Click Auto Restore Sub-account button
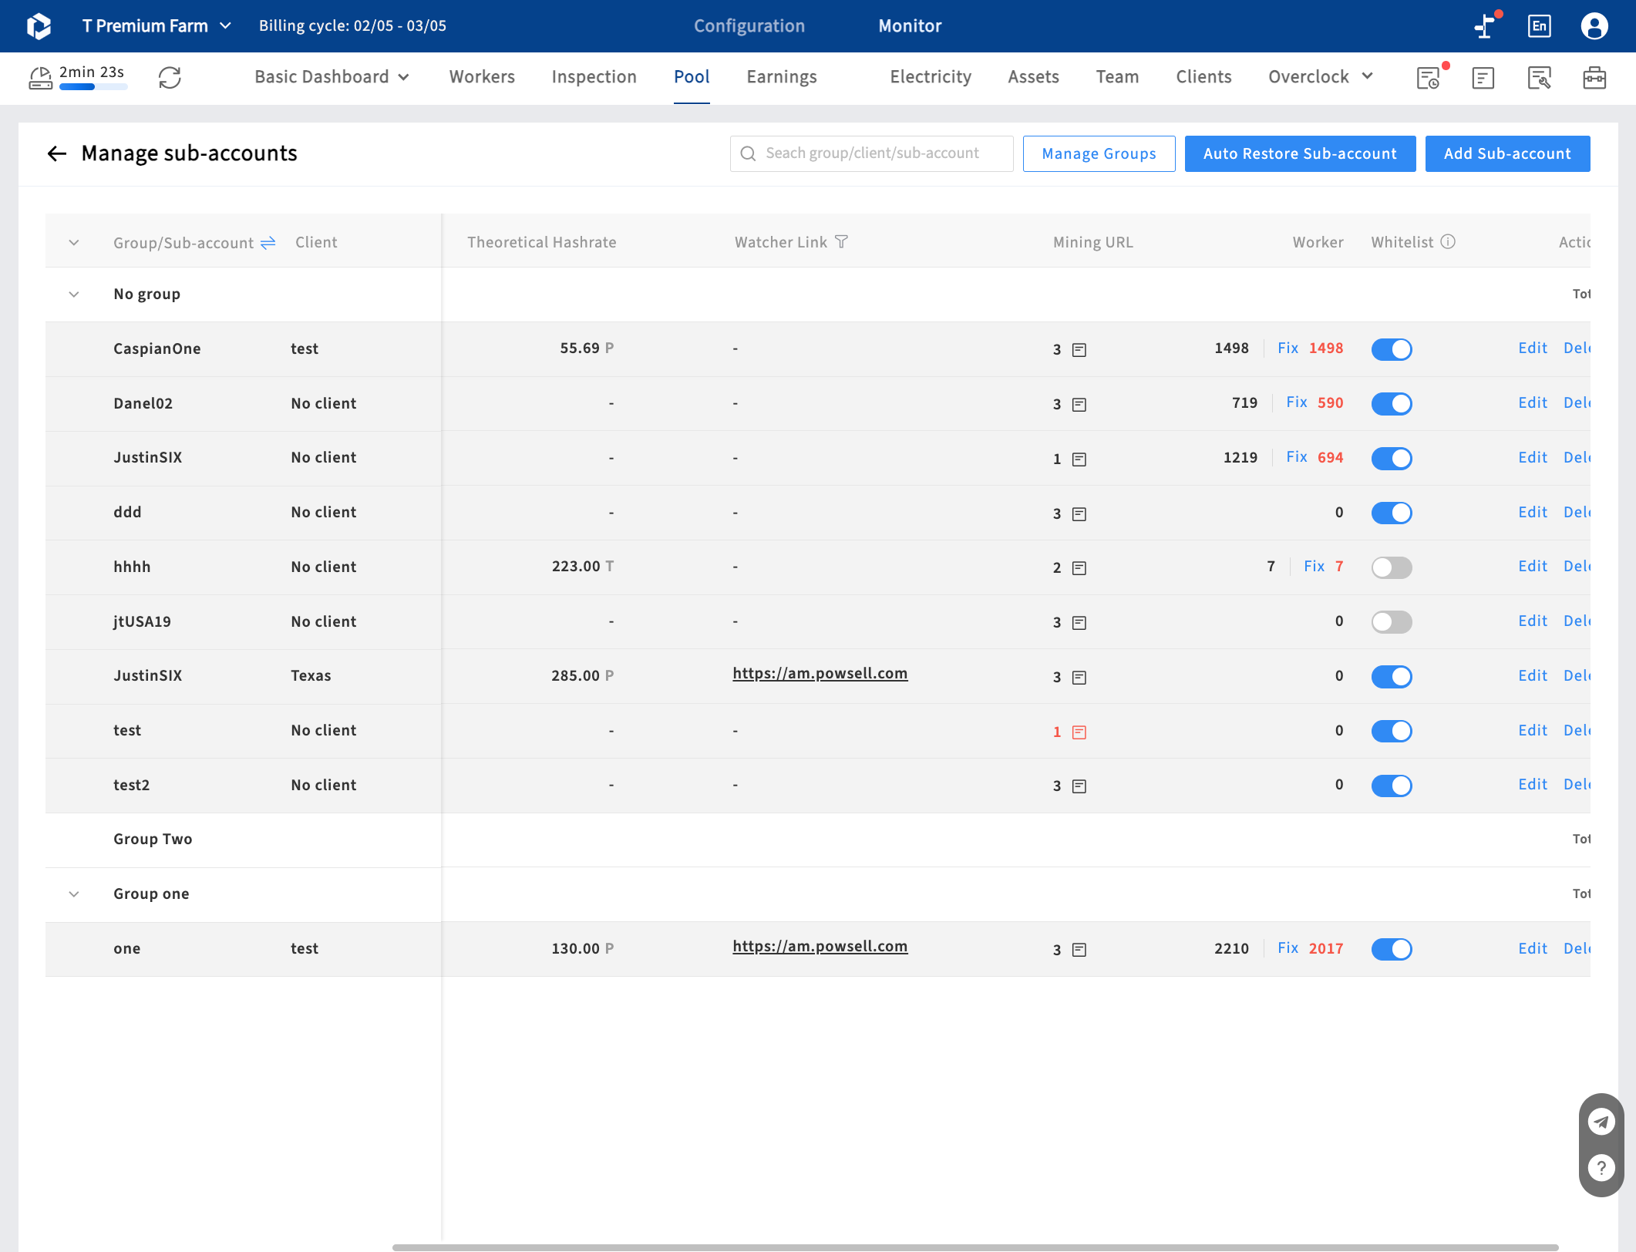Screen dimensions: 1636x1252 [1300, 153]
